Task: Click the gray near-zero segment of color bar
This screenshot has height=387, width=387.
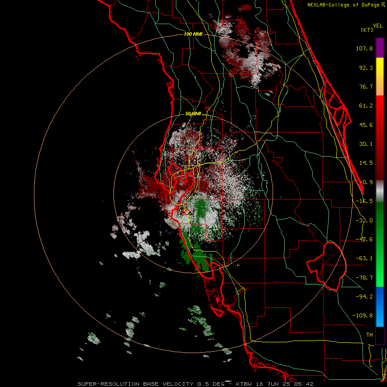Action: point(380,191)
